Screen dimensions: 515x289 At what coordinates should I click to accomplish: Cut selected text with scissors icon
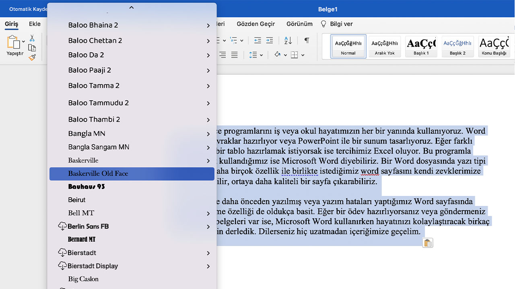point(32,38)
